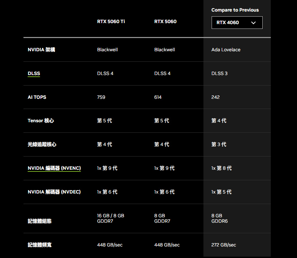This screenshot has width=297, height=258.
Task: Click the NVIDIA 解碼器 (NVDEC) row label
Action: pos(54,192)
